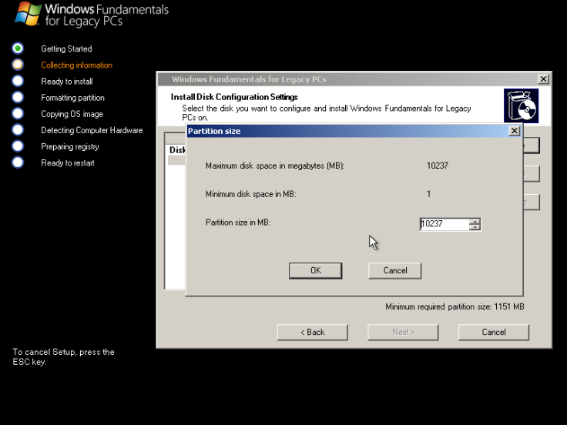The height and width of the screenshot is (425, 567).
Task: Increase partition size with up arrow
Action: (x=475, y=222)
